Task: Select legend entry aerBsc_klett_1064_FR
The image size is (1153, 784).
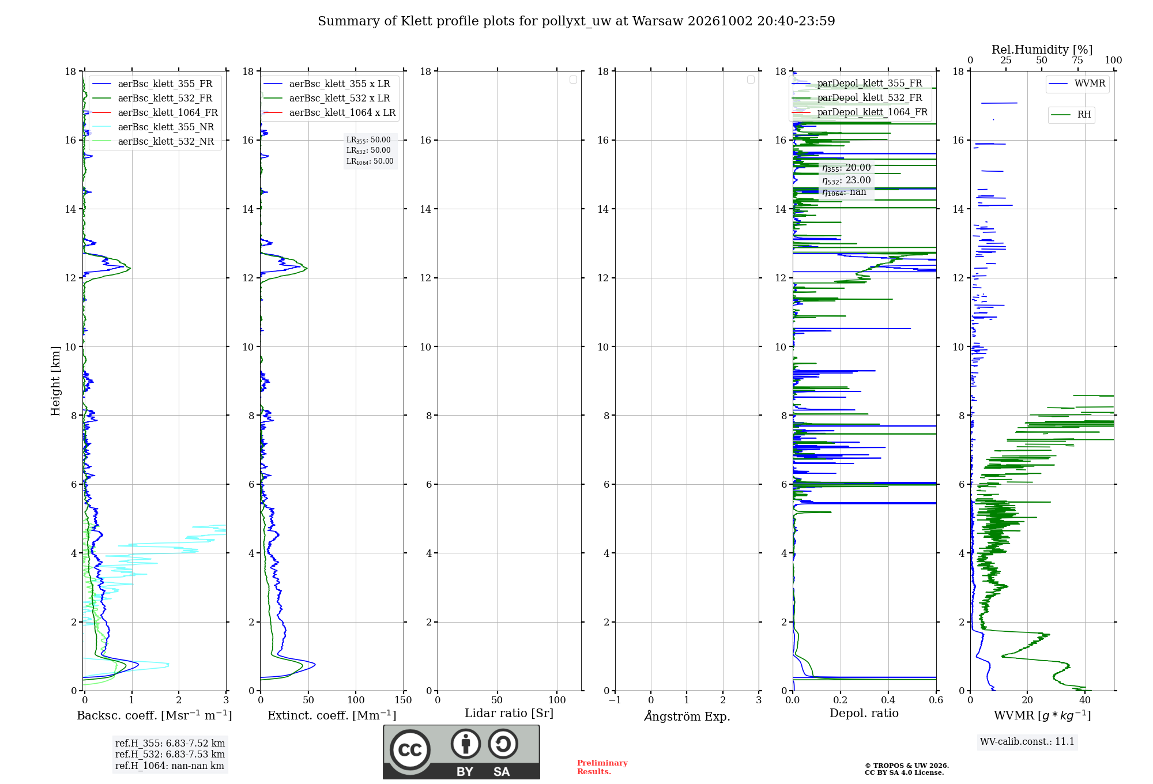Action: 155,113
